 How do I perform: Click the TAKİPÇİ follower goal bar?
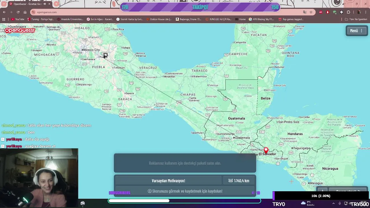[200, 7]
